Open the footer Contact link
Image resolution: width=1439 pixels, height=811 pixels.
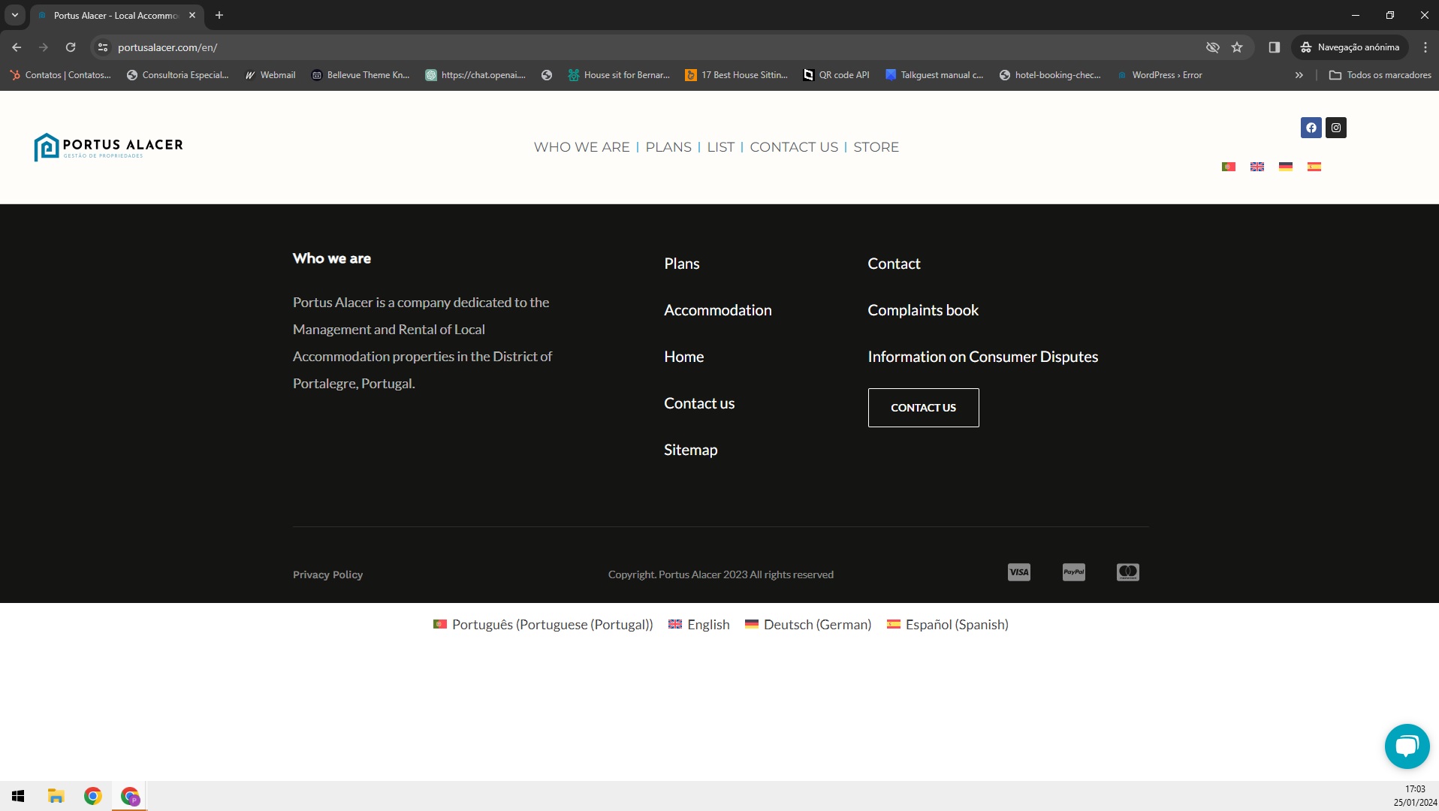(x=894, y=264)
